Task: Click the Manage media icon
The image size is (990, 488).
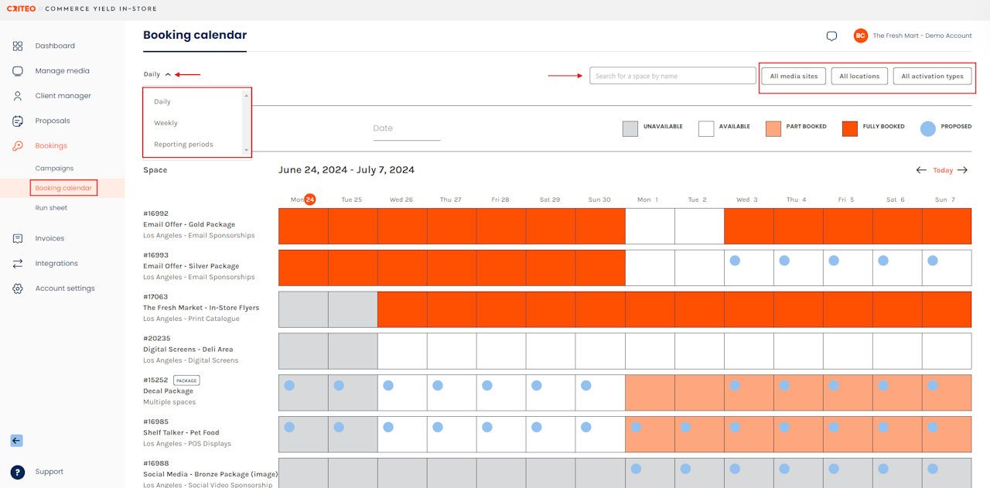Action: [x=18, y=71]
